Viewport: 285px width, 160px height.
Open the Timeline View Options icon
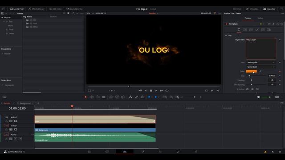click(4, 97)
